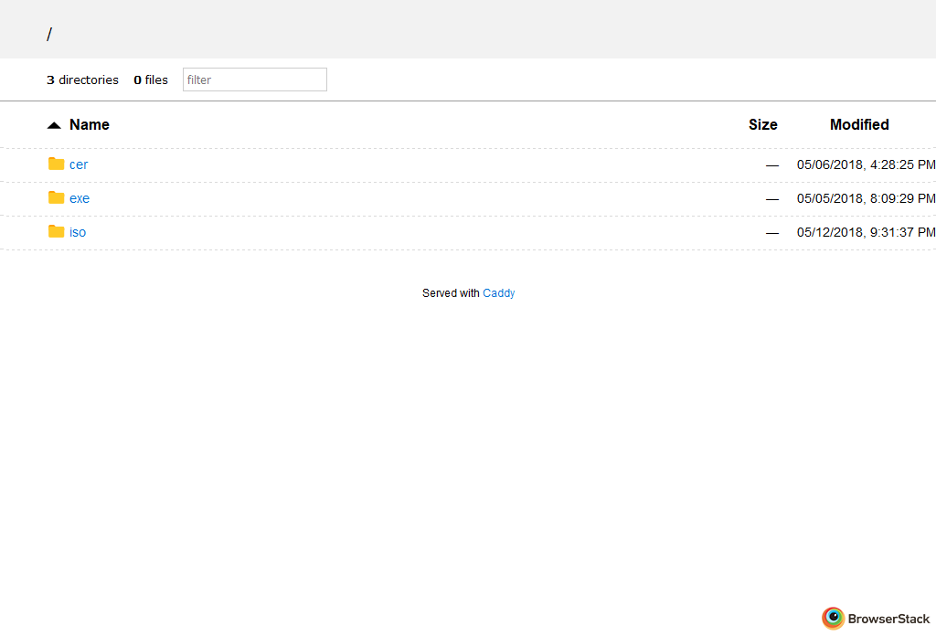
Task: Click the root path indicator slash
Action: (49, 34)
